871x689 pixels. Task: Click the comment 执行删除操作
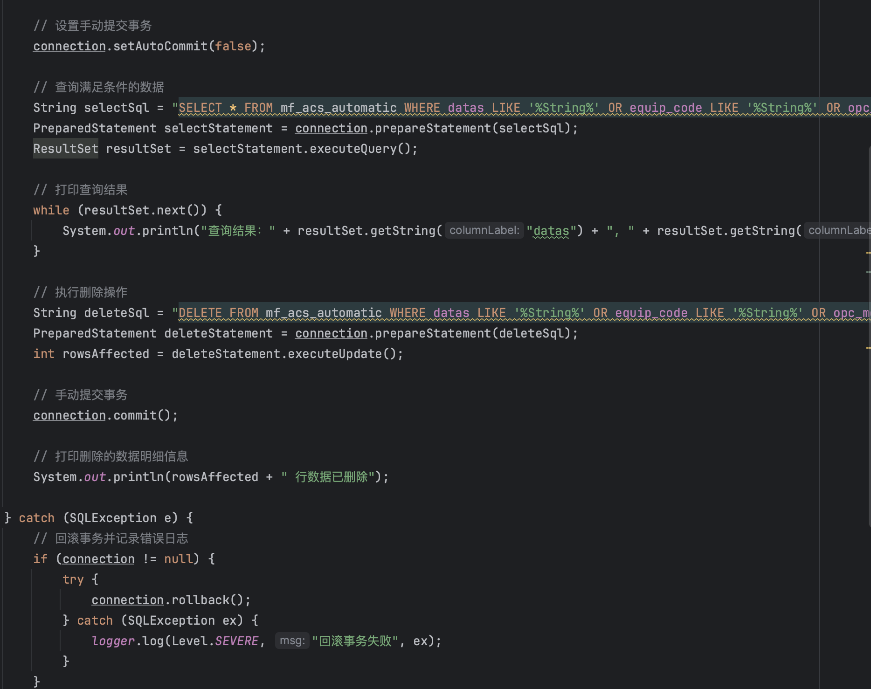[x=80, y=292]
